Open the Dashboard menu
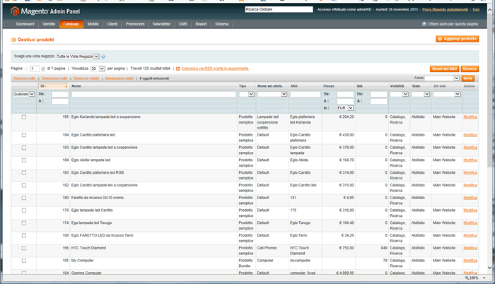This screenshot has width=495, height=284. [x=25, y=24]
